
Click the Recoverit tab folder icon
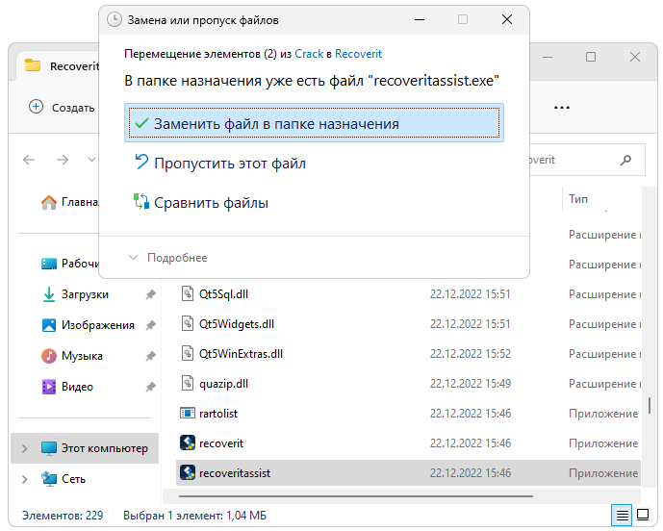coord(33,65)
